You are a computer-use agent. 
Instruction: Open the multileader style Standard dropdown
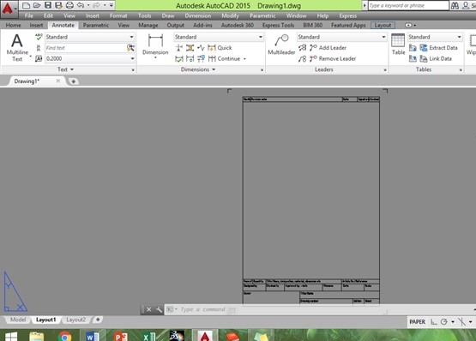(x=383, y=37)
